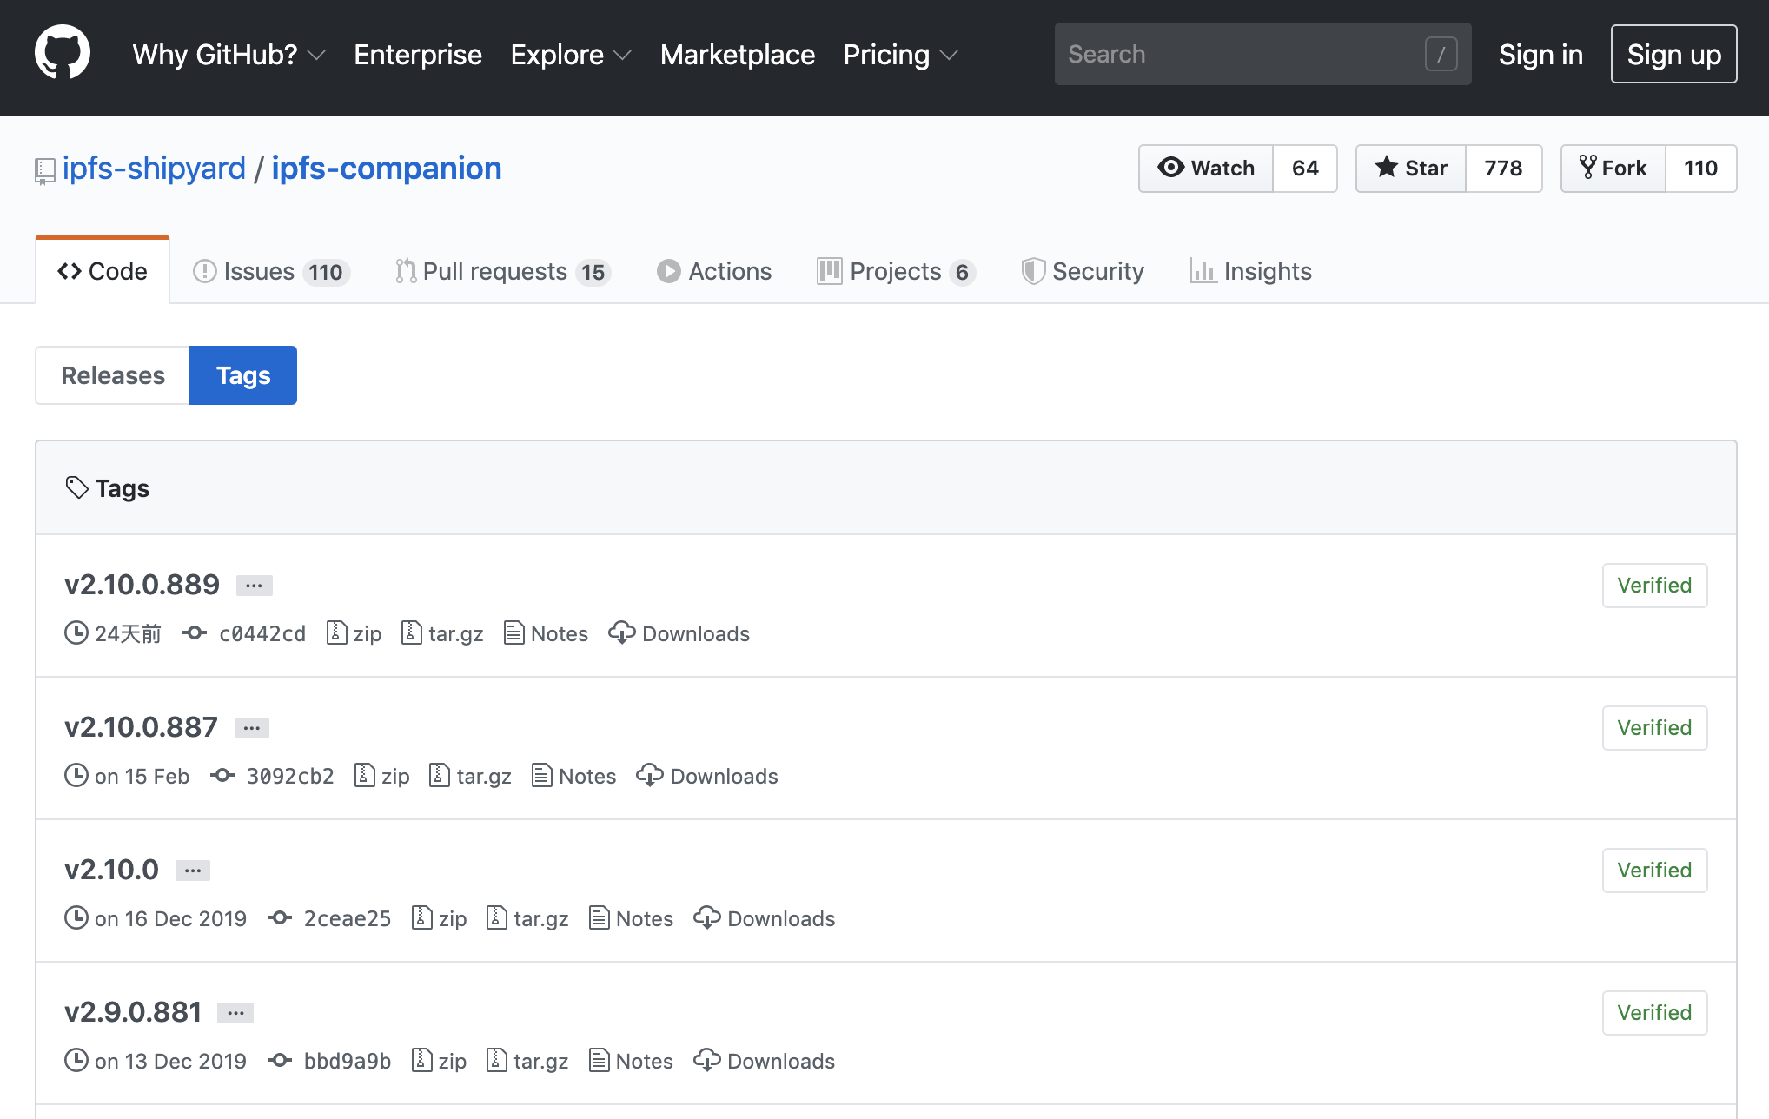Download zip for v2.10.0
The width and height of the screenshot is (1769, 1119).
pyautogui.click(x=440, y=918)
